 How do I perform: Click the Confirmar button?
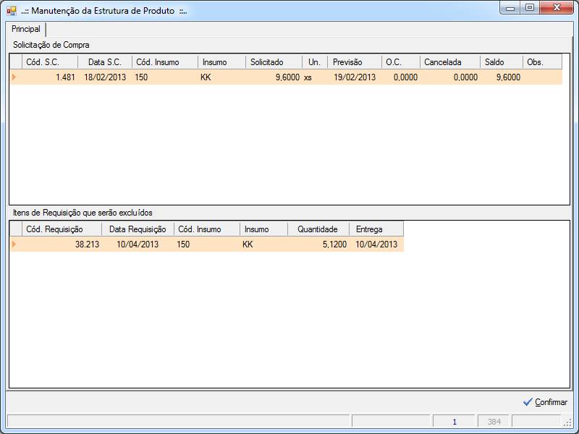click(x=545, y=402)
